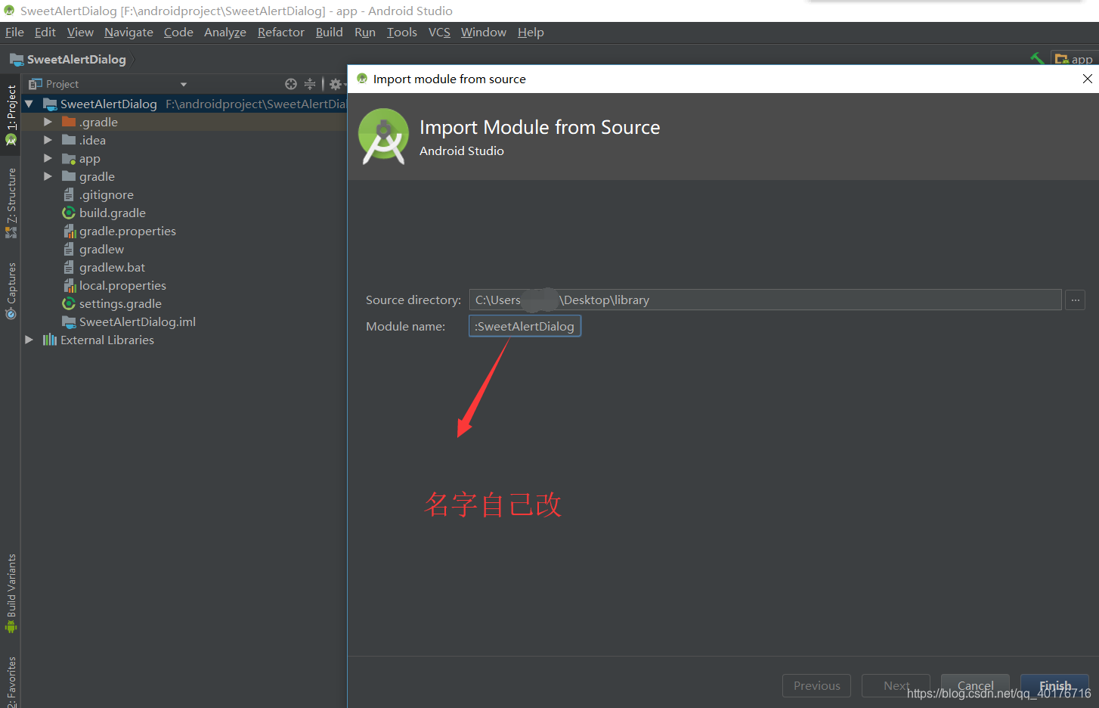The height and width of the screenshot is (708, 1099).
Task: Open the Navigate menu
Action: pos(128,32)
